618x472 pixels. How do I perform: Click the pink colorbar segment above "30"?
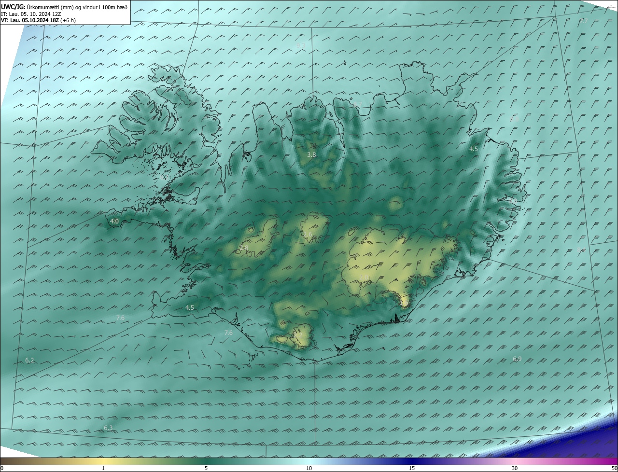pos(515,461)
